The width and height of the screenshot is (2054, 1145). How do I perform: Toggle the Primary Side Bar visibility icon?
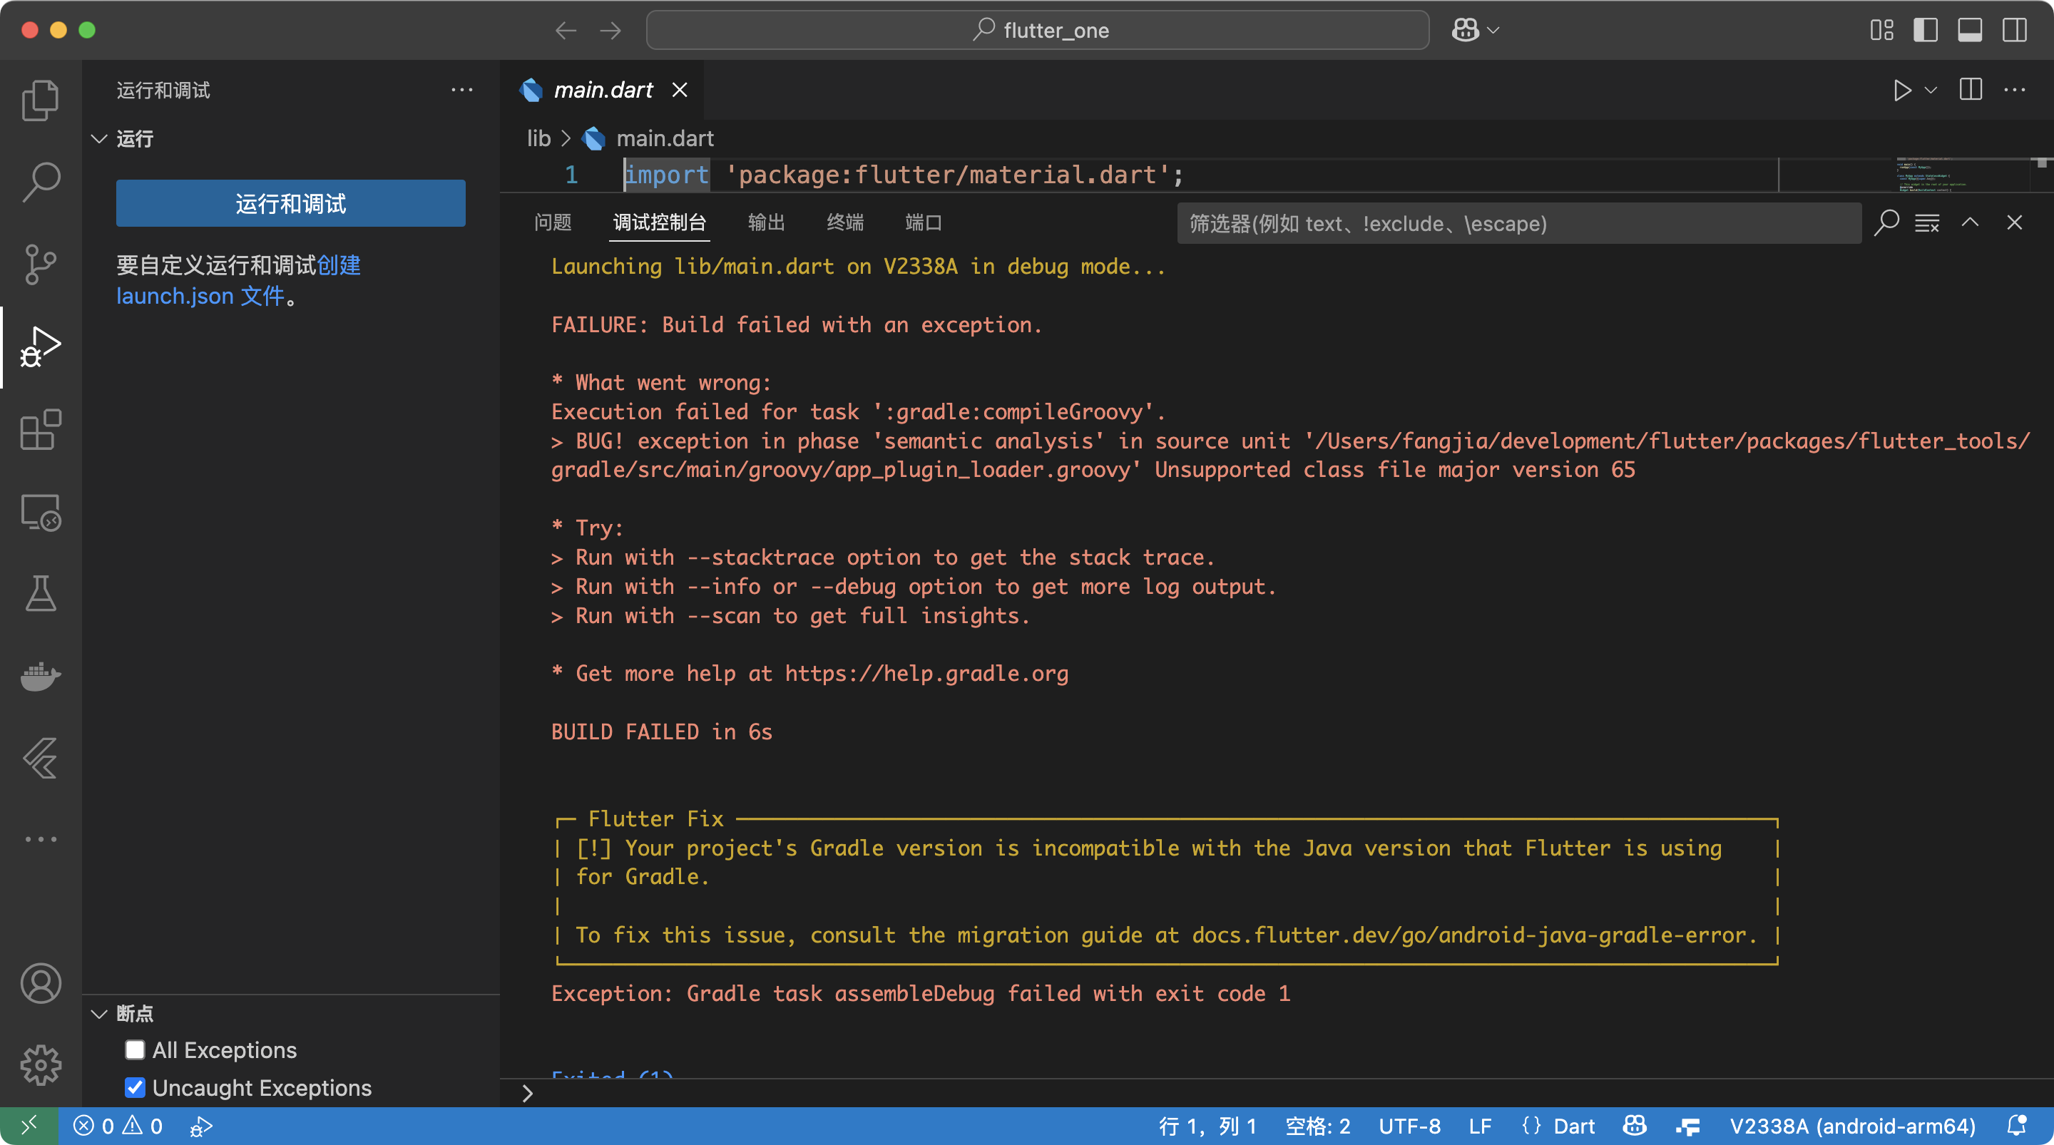click(x=1926, y=30)
